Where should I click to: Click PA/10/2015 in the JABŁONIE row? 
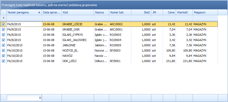coord(24,45)
